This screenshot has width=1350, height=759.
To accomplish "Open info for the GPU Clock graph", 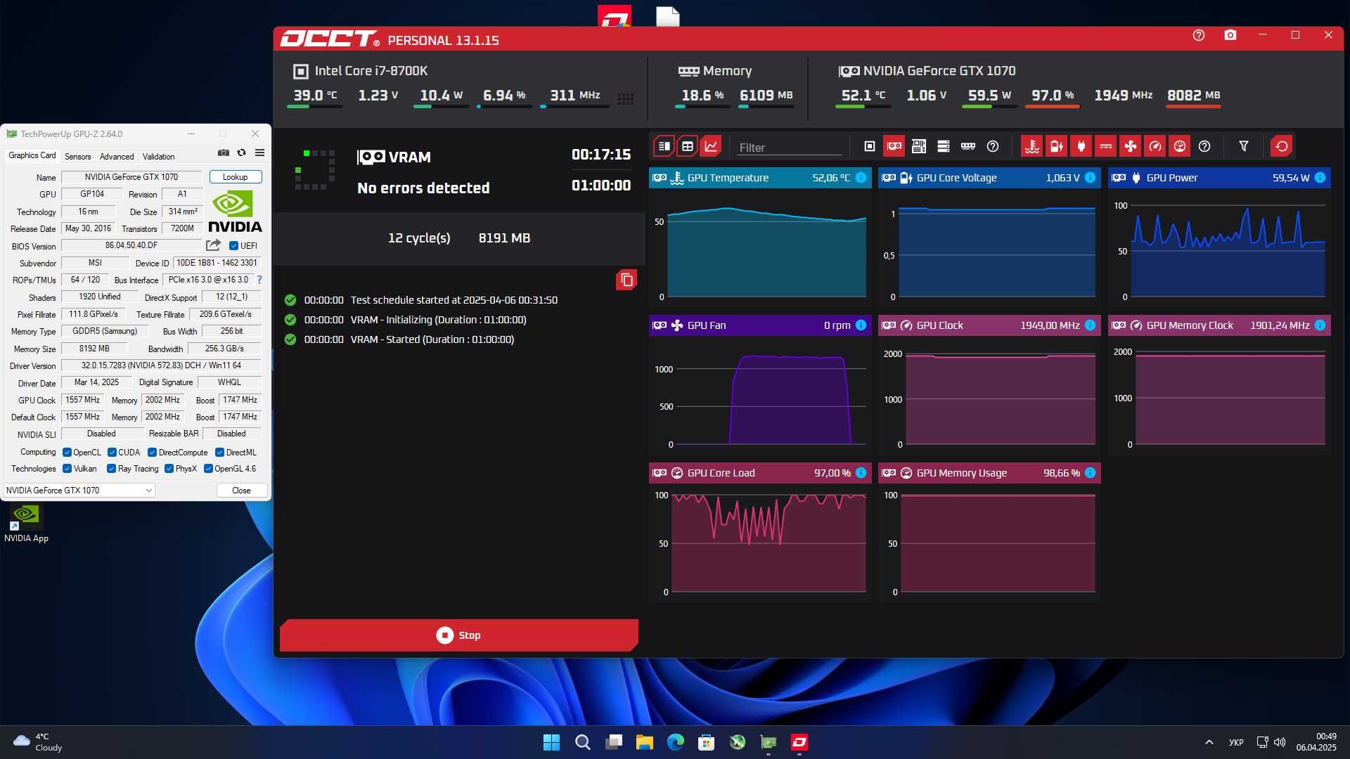I will (1090, 325).
